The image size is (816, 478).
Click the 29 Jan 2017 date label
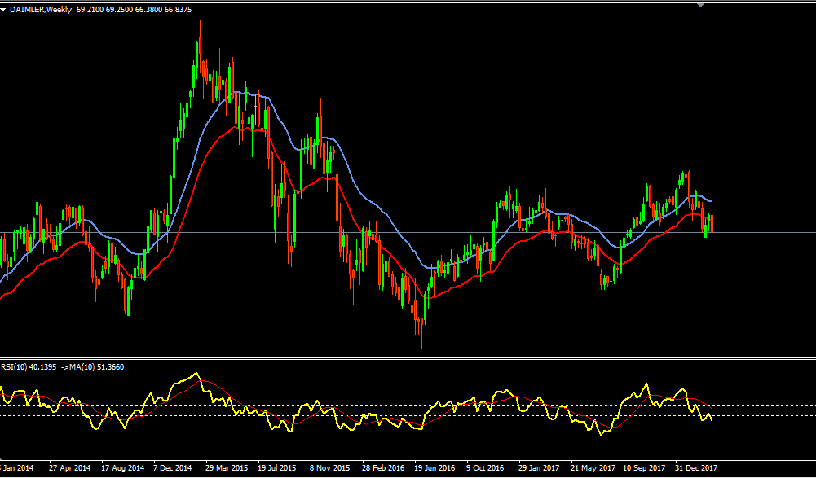point(539,468)
